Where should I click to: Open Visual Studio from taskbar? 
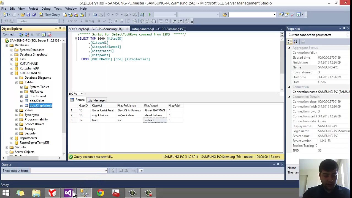(x=68, y=193)
